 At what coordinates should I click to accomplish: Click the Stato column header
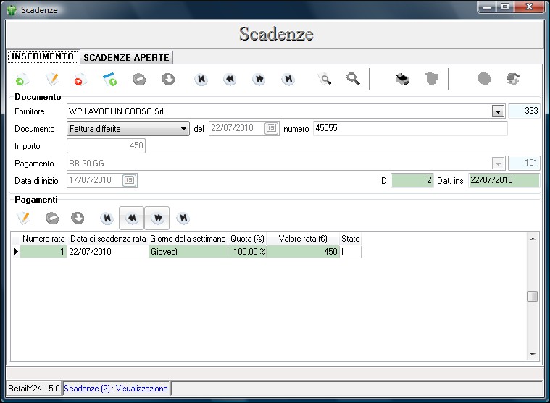click(351, 239)
